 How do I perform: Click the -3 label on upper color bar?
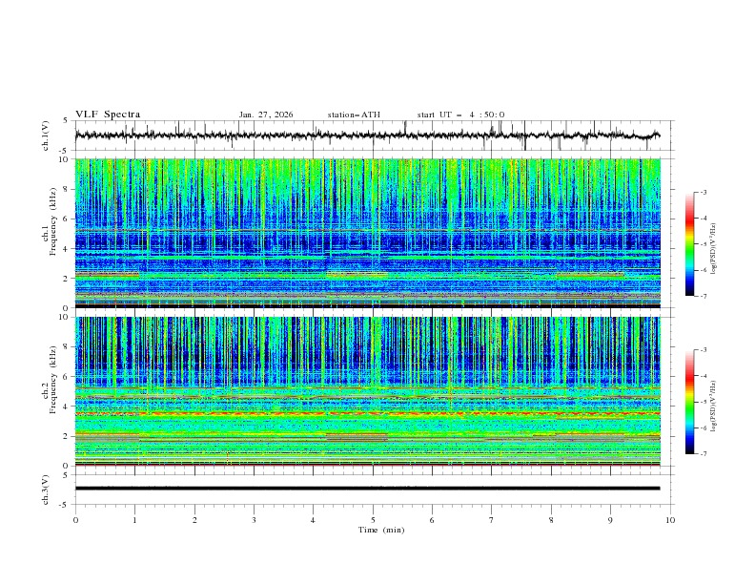[x=704, y=193]
